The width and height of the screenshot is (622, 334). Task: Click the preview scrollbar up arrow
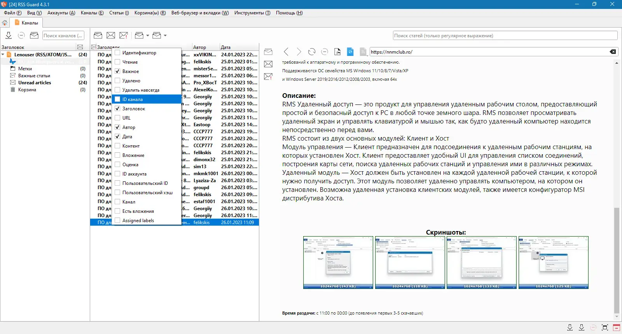617,63
